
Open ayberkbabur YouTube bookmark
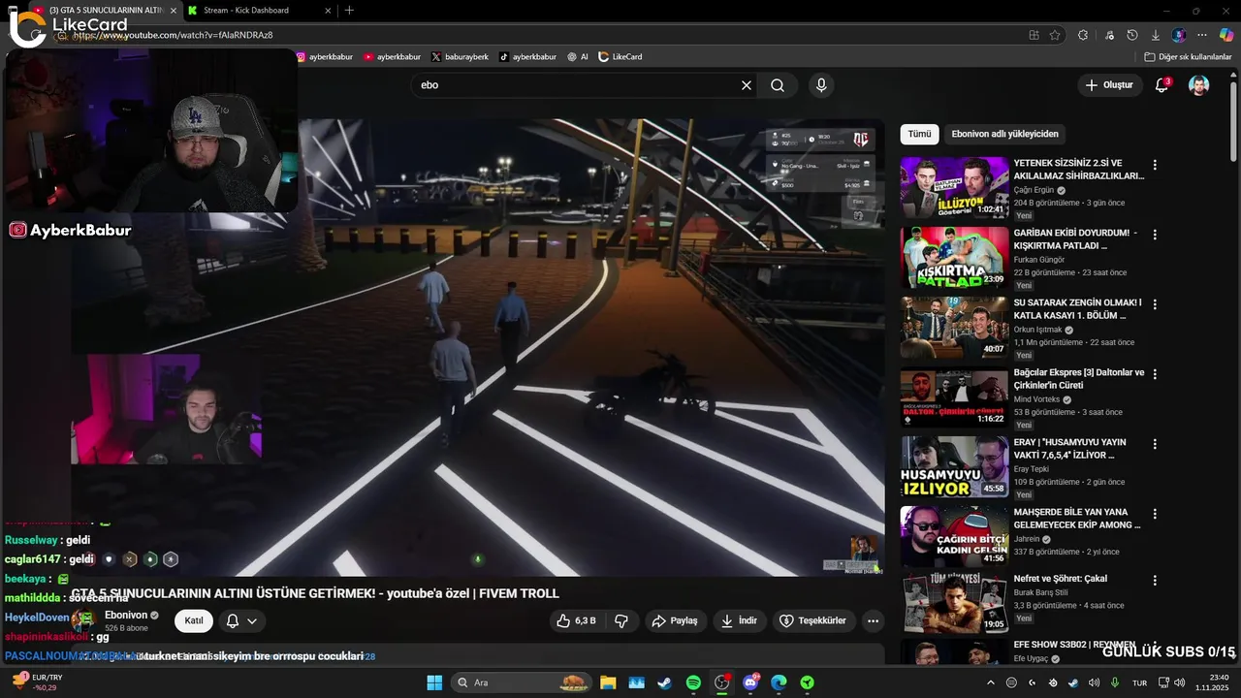[393, 57]
